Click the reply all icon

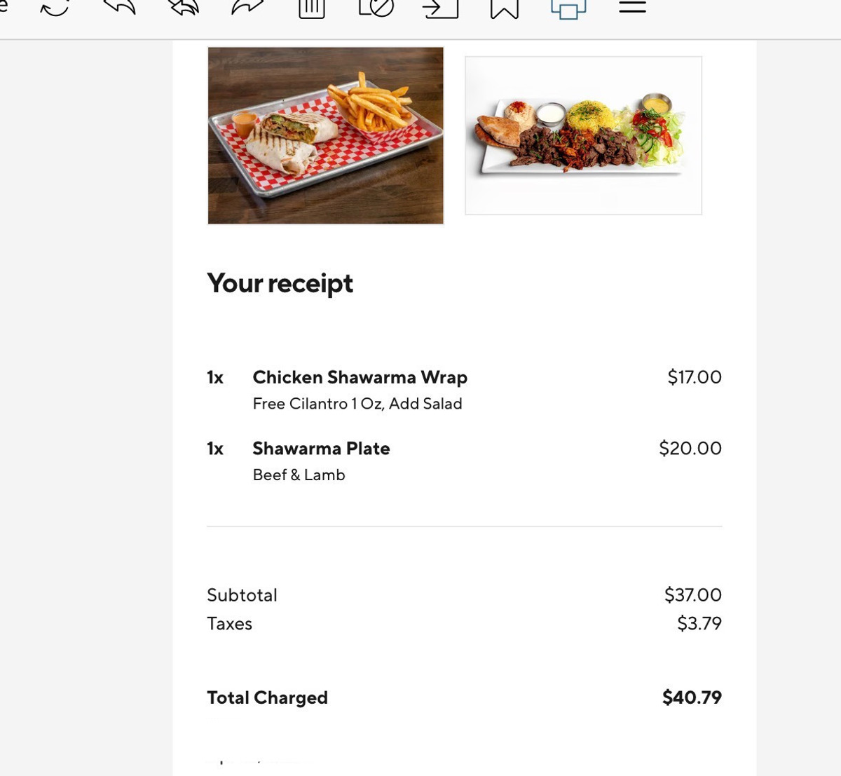tap(184, 7)
